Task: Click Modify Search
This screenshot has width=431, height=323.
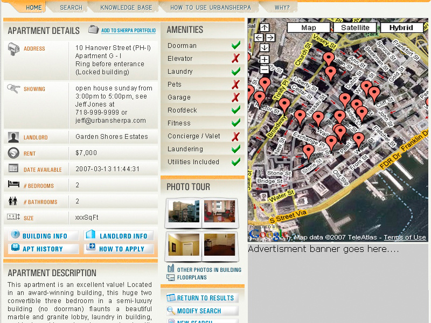Action: [x=202, y=311]
